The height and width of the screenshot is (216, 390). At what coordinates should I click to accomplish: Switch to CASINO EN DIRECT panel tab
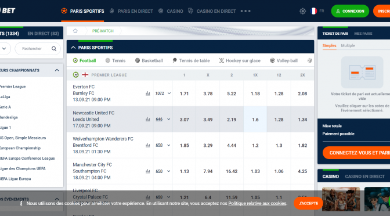[364, 177]
